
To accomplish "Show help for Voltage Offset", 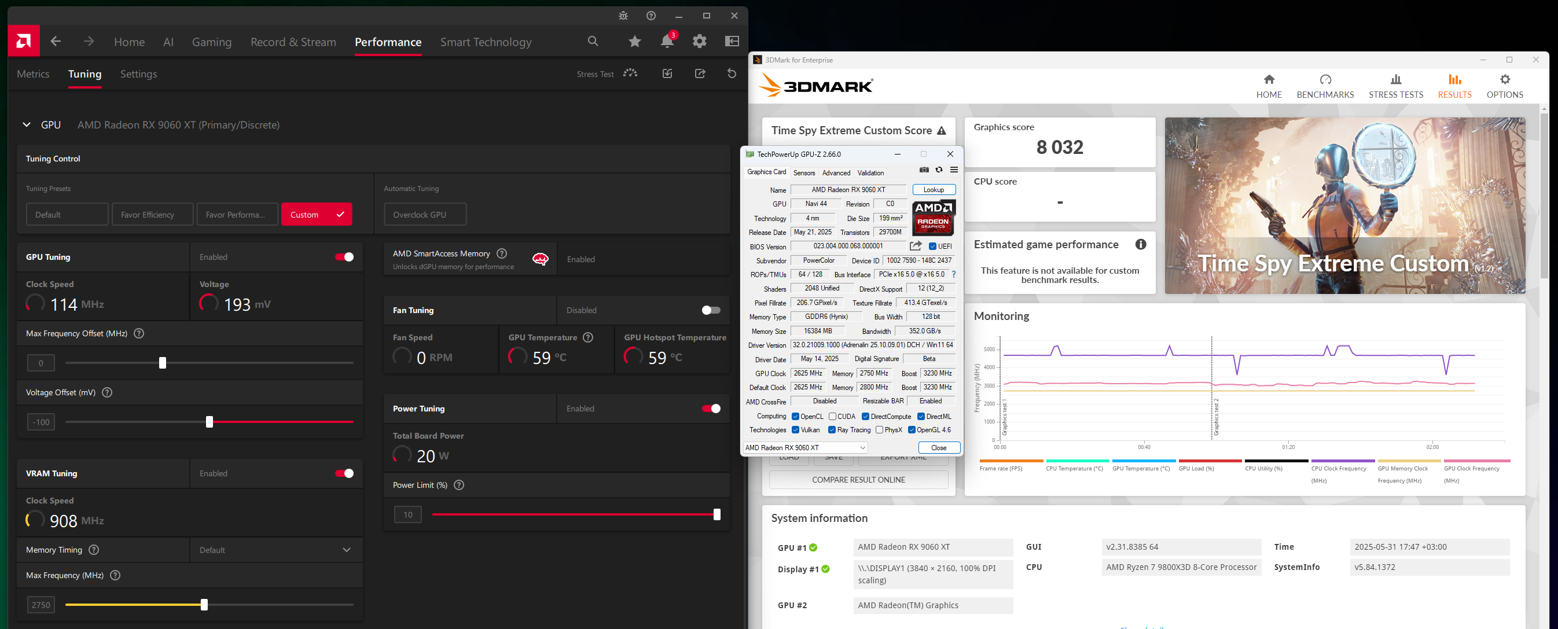I will pyautogui.click(x=107, y=392).
